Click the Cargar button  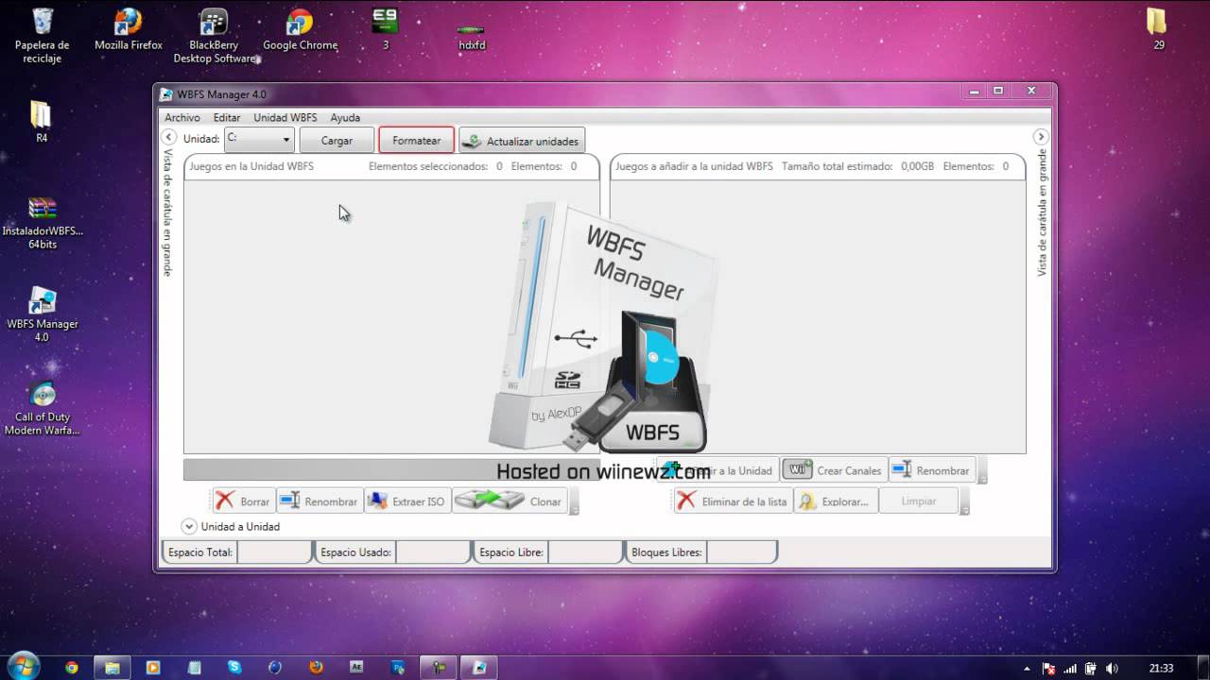[x=337, y=140]
